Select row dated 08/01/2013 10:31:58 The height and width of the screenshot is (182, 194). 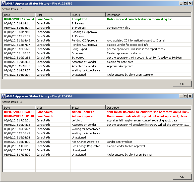(97, 58)
